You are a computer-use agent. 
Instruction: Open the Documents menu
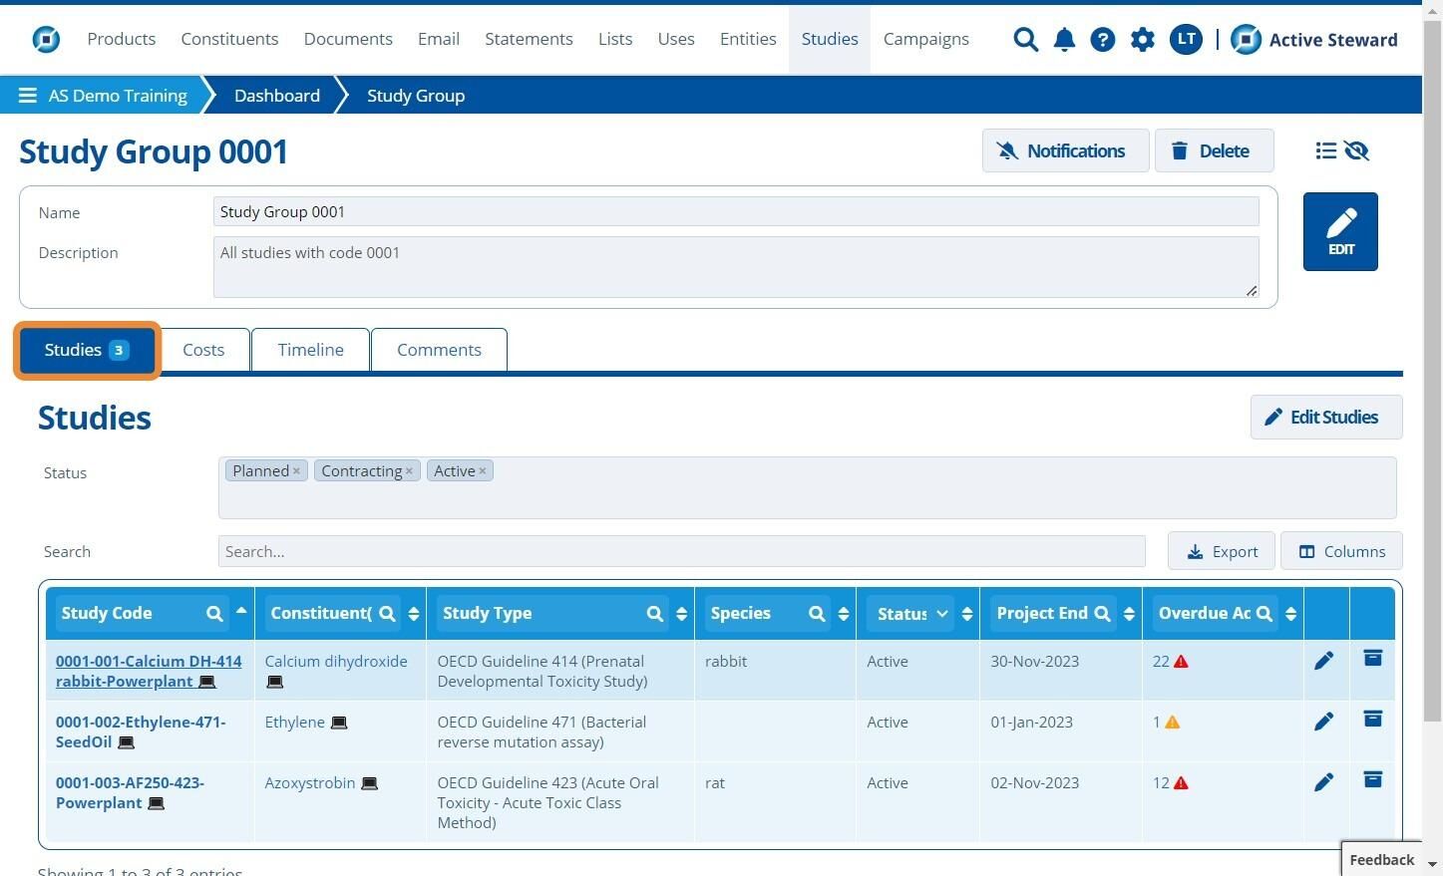coord(348,39)
